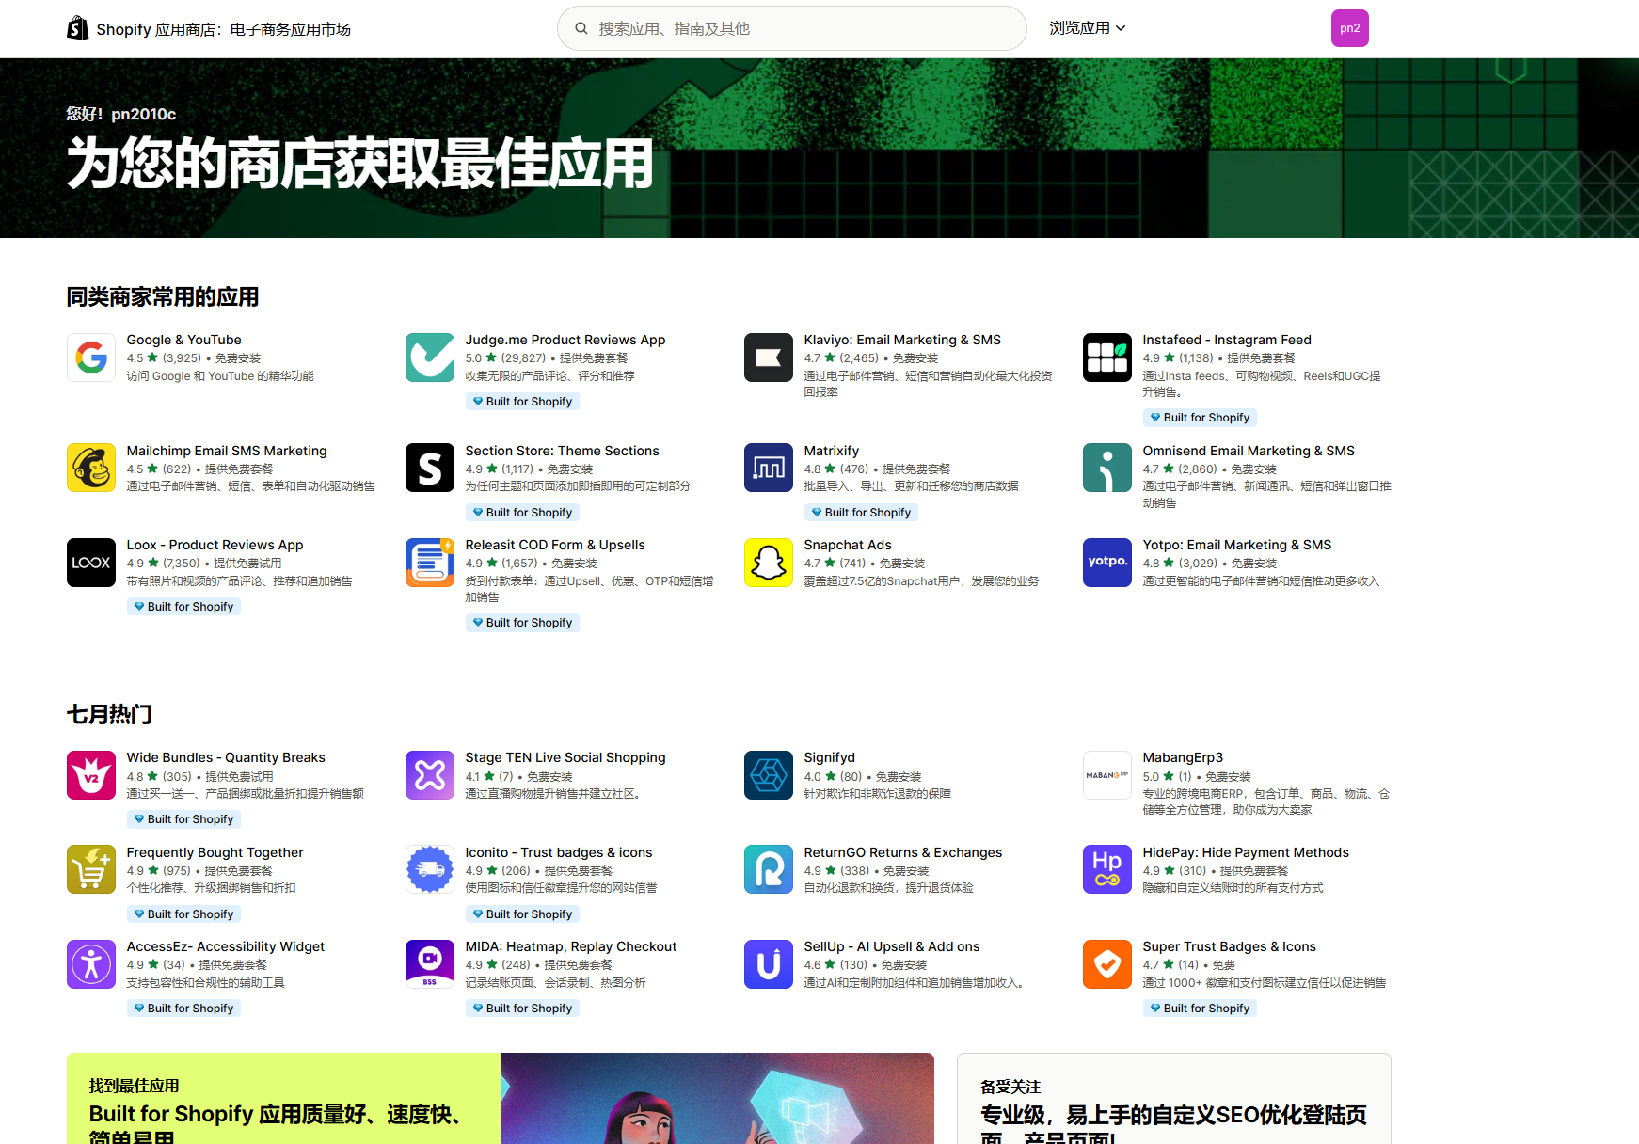The width and height of the screenshot is (1639, 1144).
Task: Open Section Store: Theme Sections link
Action: click(563, 451)
